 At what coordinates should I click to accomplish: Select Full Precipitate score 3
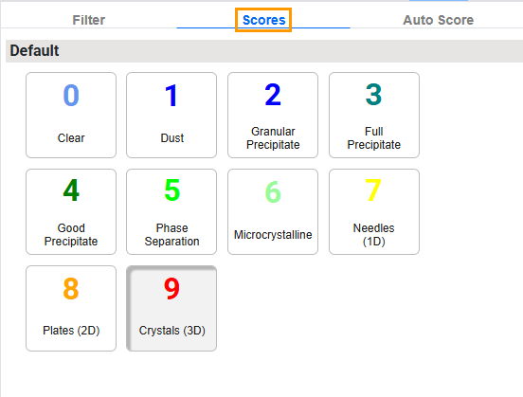[x=374, y=115]
